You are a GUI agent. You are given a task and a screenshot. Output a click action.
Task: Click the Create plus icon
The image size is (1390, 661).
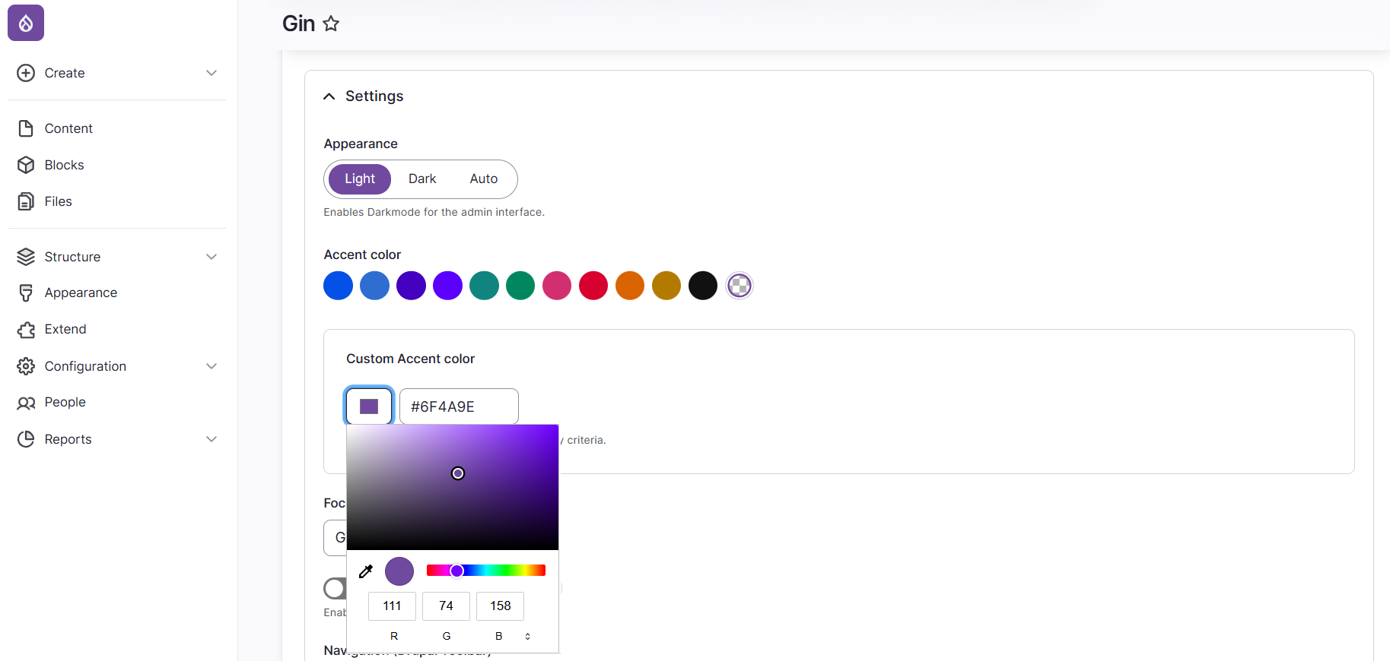click(x=26, y=73)
